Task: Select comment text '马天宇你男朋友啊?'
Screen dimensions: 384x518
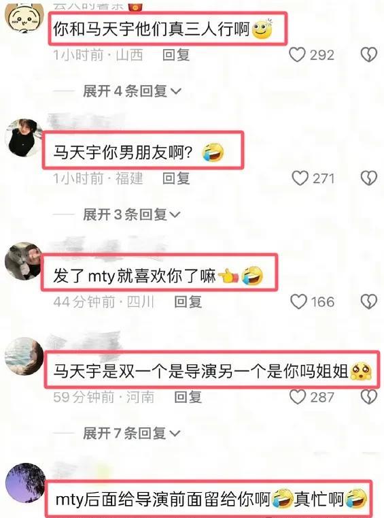Action: tap(122, 152)
